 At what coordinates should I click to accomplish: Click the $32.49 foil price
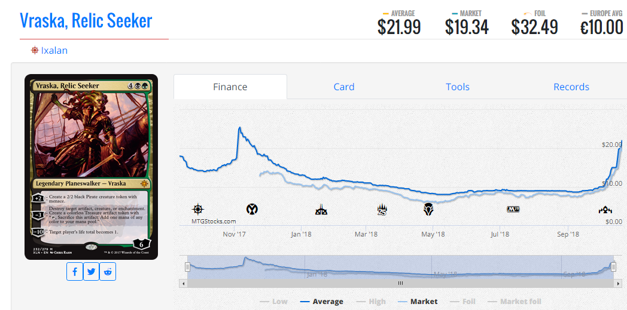point(535,27)
